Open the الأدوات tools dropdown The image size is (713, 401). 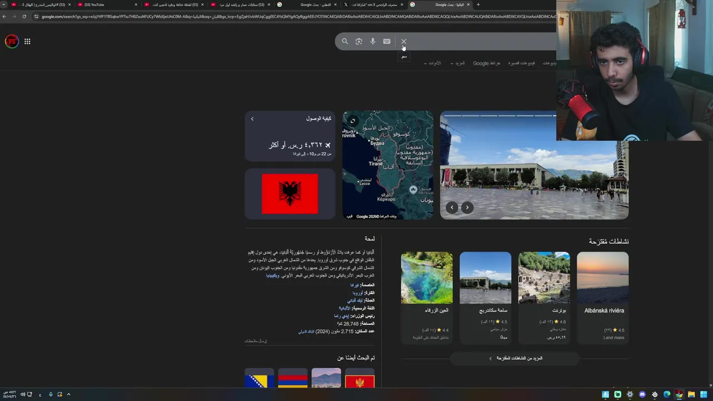coord(432,63)
